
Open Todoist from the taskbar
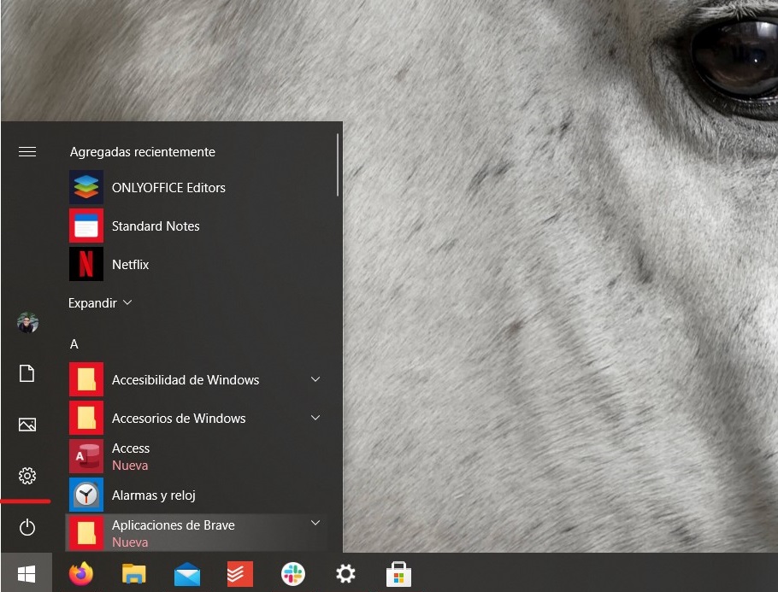(240, 574)
